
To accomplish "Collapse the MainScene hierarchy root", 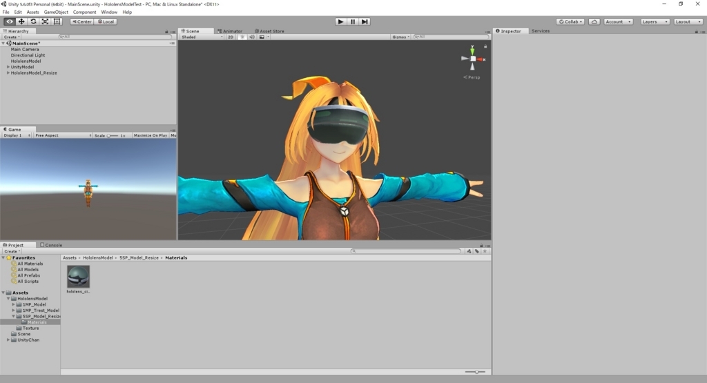I will coord(3,43).
